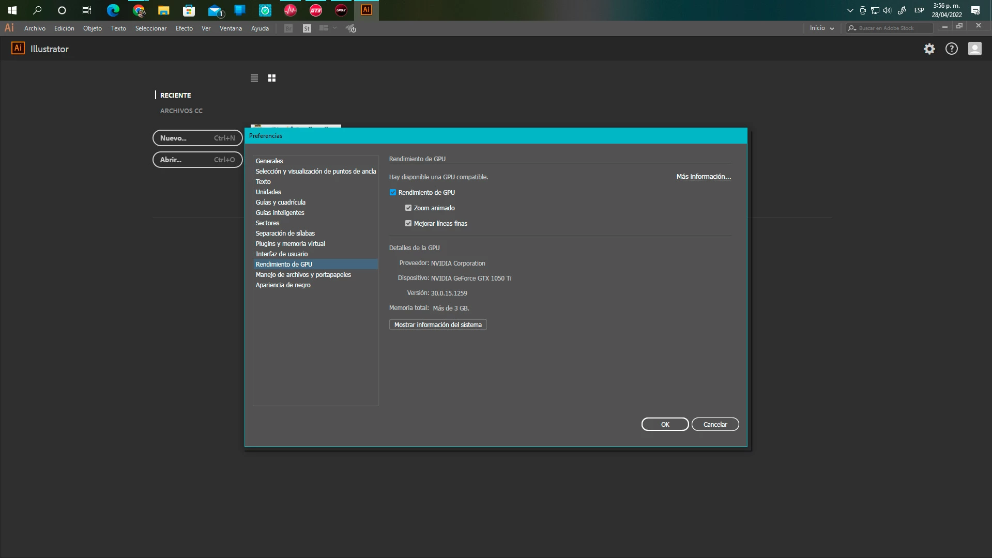Switch to list view in Illustrator home

[254, 78]
